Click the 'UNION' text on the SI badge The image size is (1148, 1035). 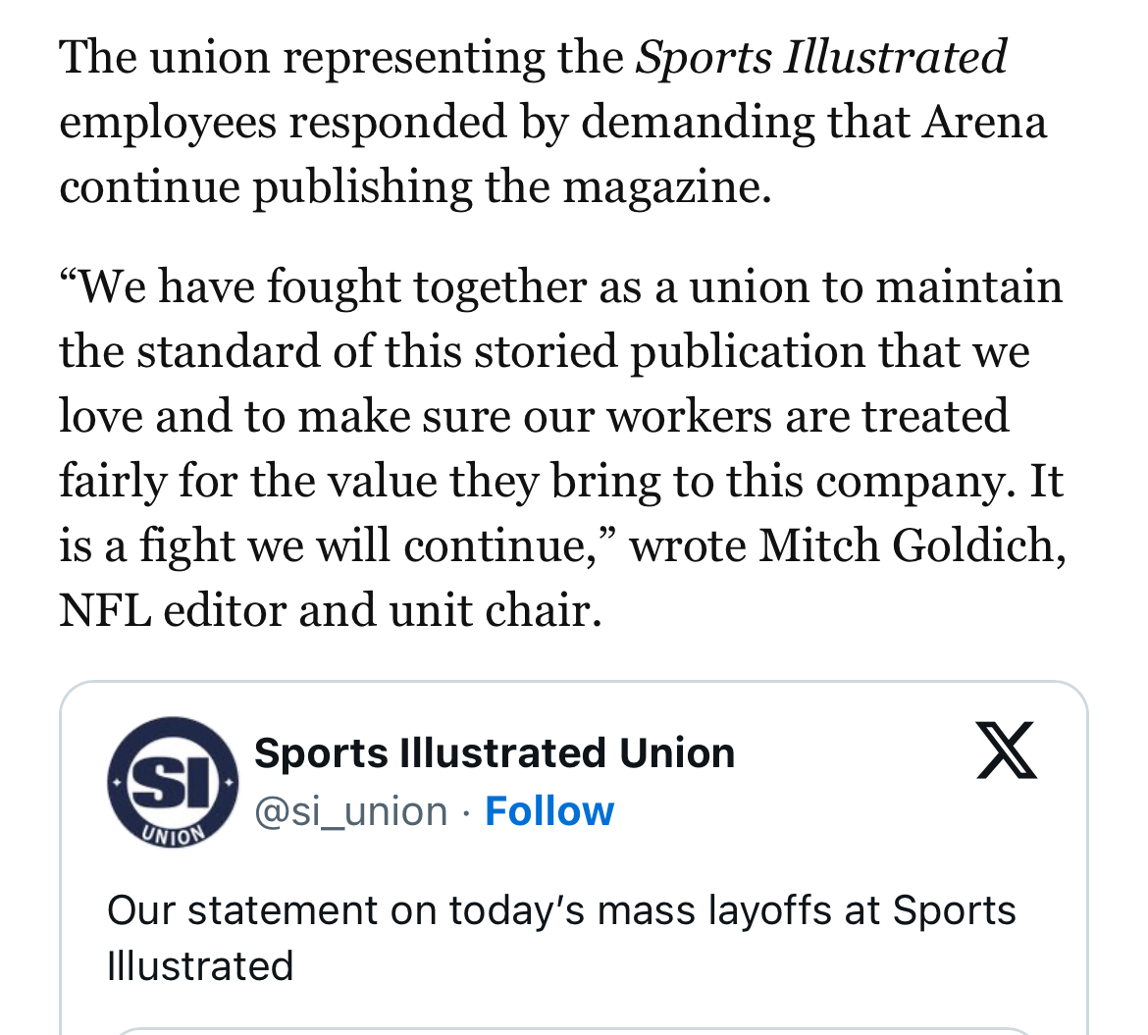(172, 835)
